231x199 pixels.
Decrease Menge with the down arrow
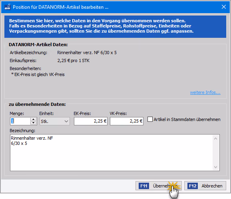tap(34, 123)
